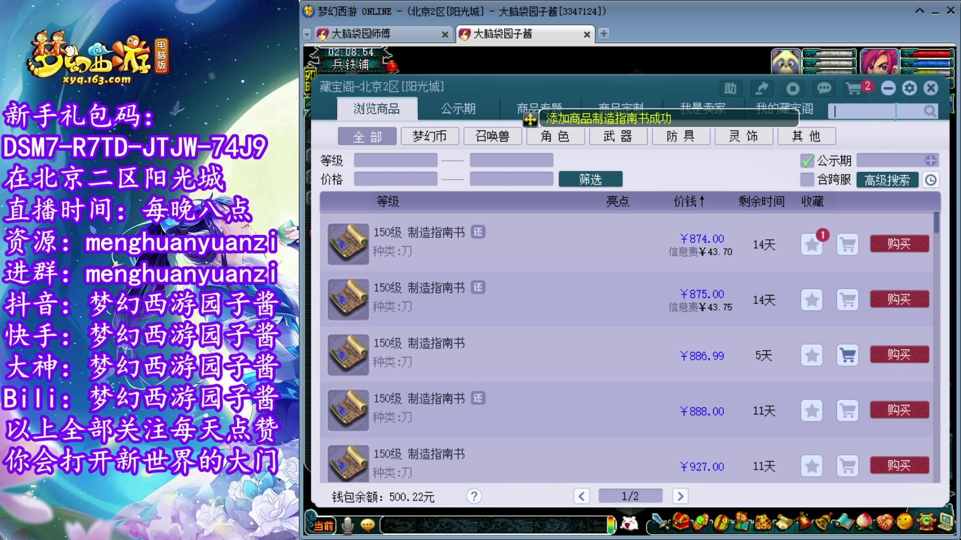
Task: Select the 武器 category
Action: (x=618, y=136)
